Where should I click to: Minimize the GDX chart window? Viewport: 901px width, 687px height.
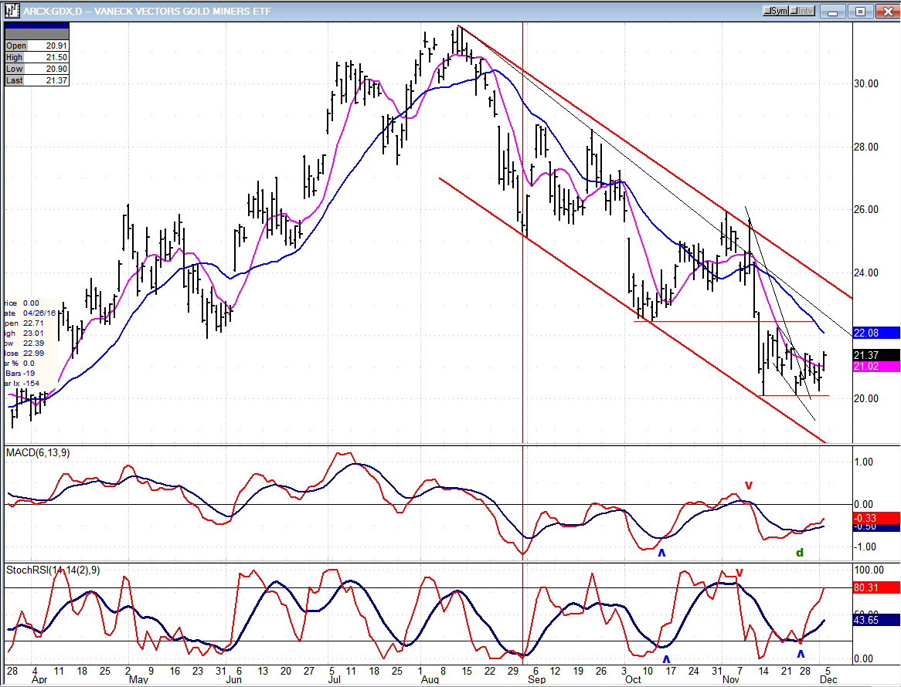(x=832, y=12)
